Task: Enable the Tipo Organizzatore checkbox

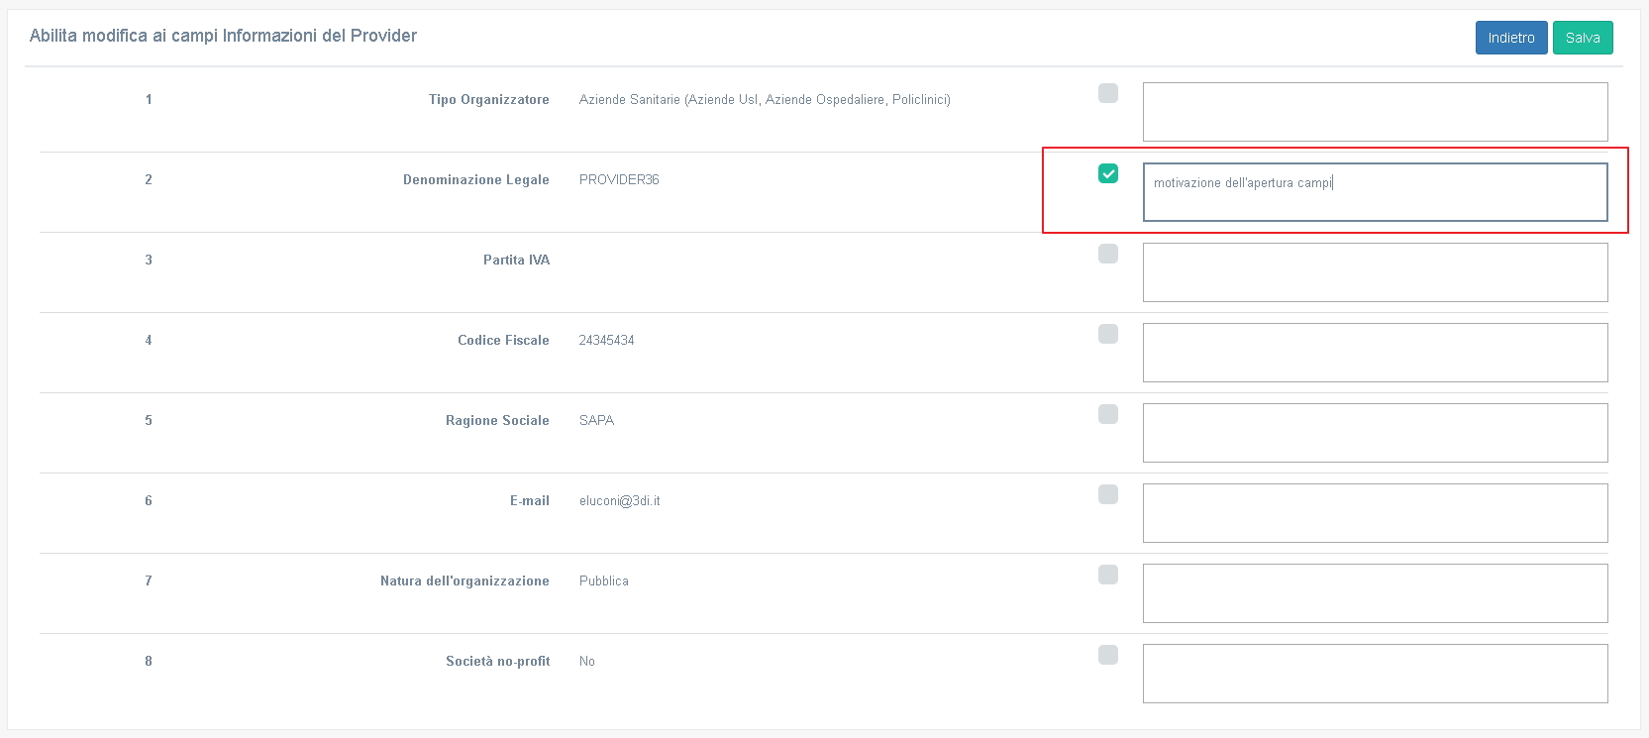Action: pyautogui.click(x=1107, y=93)
